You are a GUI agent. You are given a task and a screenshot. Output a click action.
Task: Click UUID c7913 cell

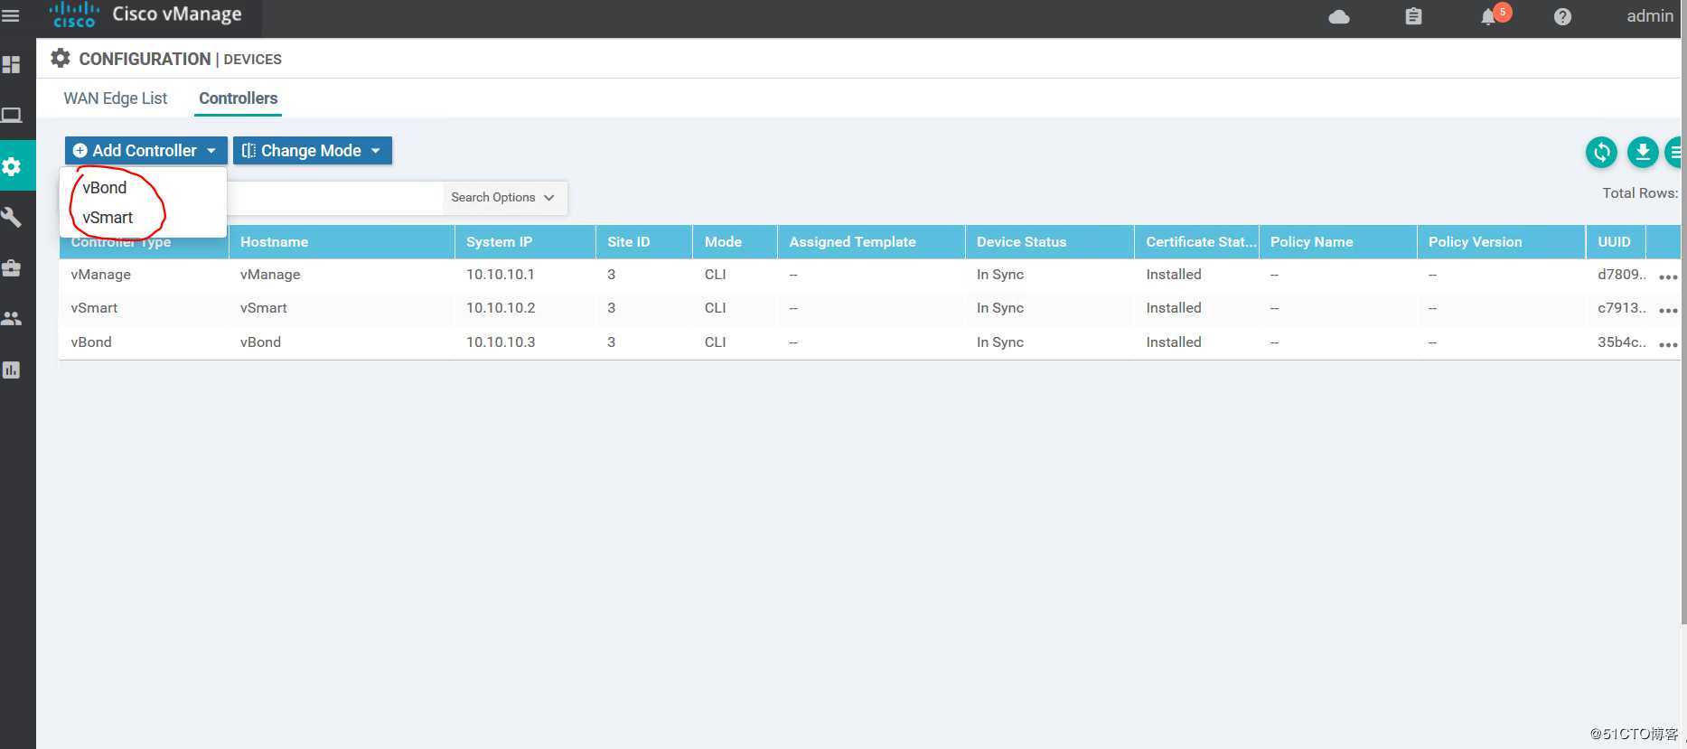[1622, 308]
